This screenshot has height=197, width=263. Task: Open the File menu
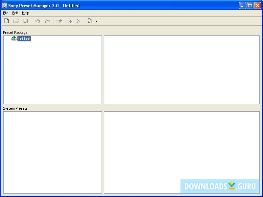[x=6, y=13]
